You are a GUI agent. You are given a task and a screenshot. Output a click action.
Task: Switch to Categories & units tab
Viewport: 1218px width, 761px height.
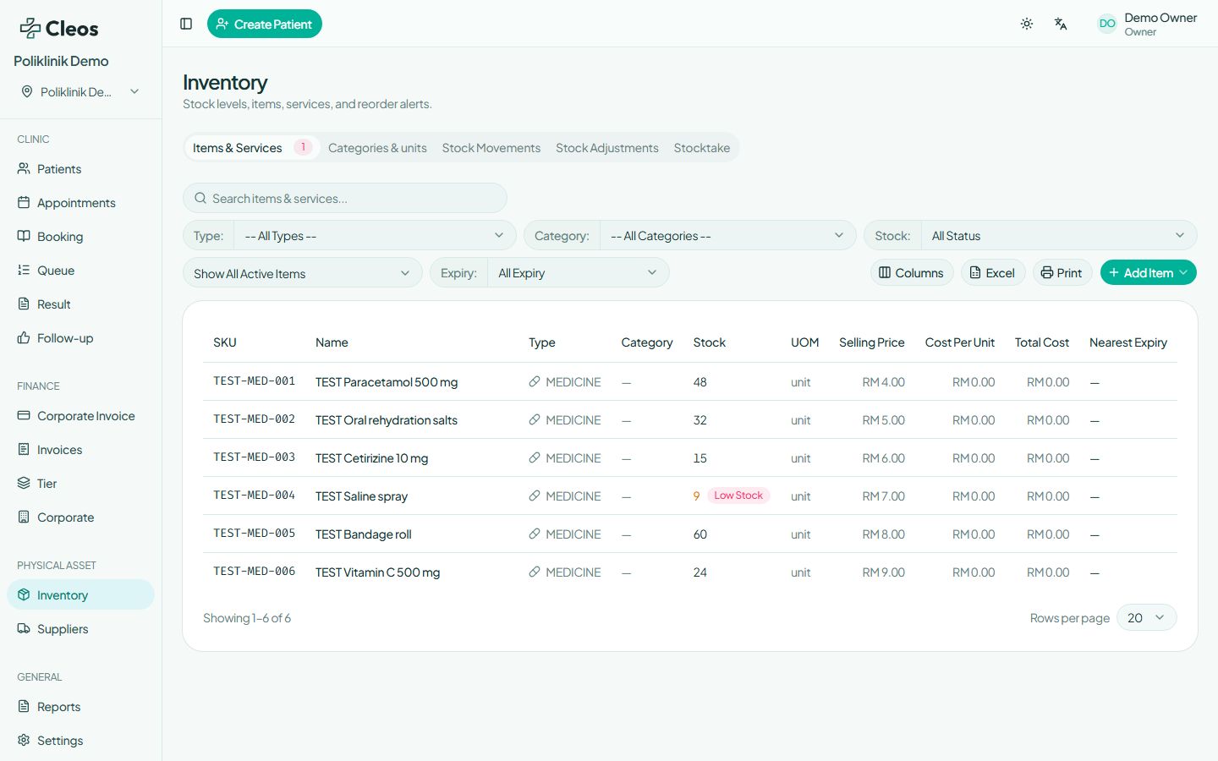click(x=377, y=148)
